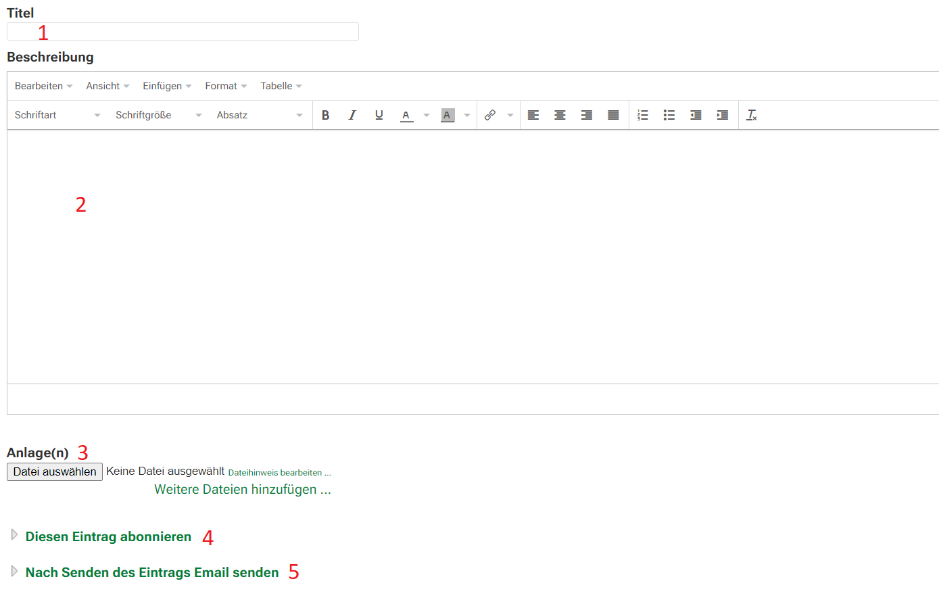Toggle italic formatting in editor toolbar
Screen dimensions: 939x600
pyautogui.click(x=352, y=115)
